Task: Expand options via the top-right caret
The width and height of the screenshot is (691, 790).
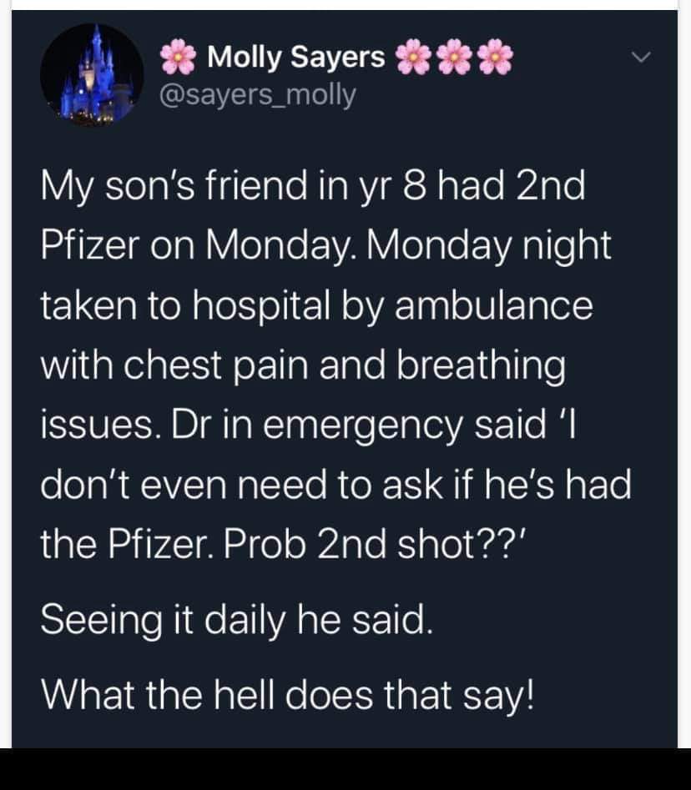Action: pos(643,56)
